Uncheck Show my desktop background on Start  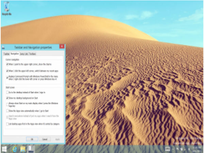click(7, 98)
